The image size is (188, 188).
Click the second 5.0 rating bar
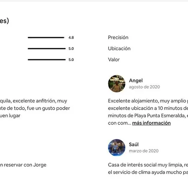(47, 60)
